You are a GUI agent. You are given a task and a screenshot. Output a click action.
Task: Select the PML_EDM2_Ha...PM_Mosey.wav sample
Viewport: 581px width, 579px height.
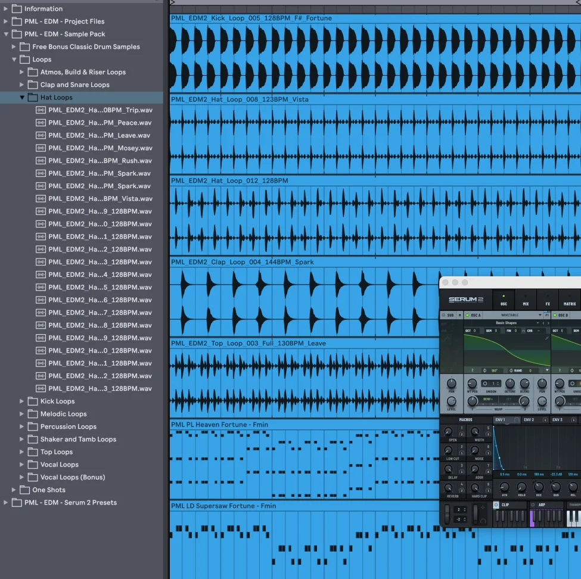point(94,148)
